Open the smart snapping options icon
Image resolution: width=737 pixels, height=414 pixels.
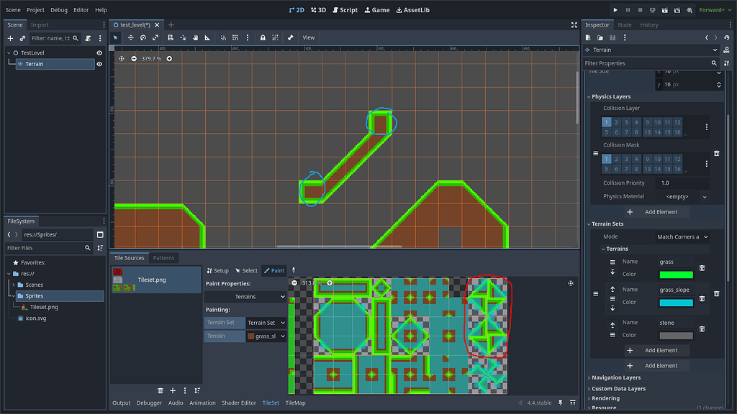click(x=248, y=37)
